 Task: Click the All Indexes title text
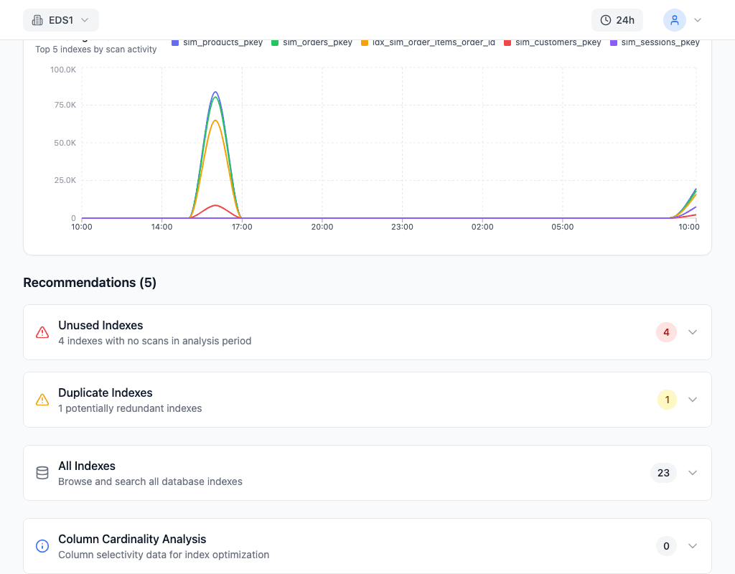87,466
